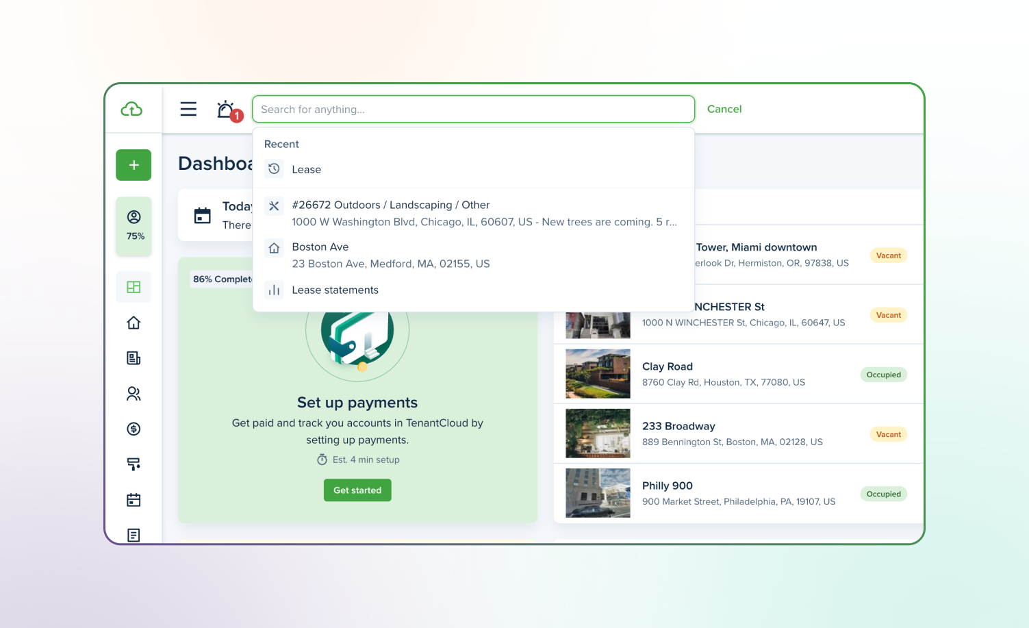Cancel the search
Screen dimensions: 1029x628
724,109
